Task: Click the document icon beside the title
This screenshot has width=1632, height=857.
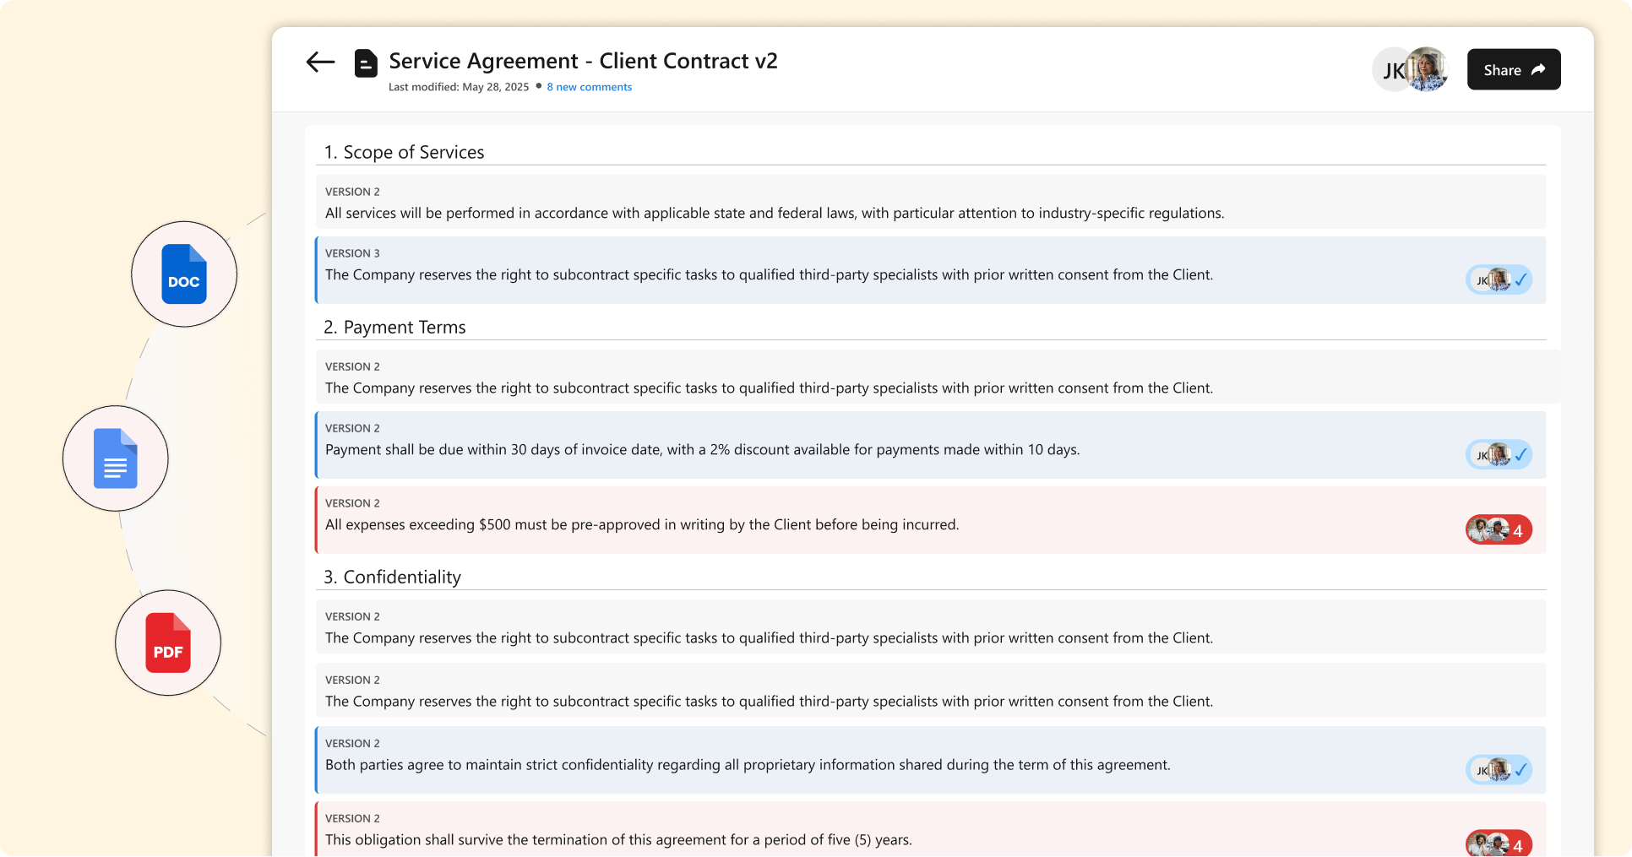Action: [x=366, y=63]
